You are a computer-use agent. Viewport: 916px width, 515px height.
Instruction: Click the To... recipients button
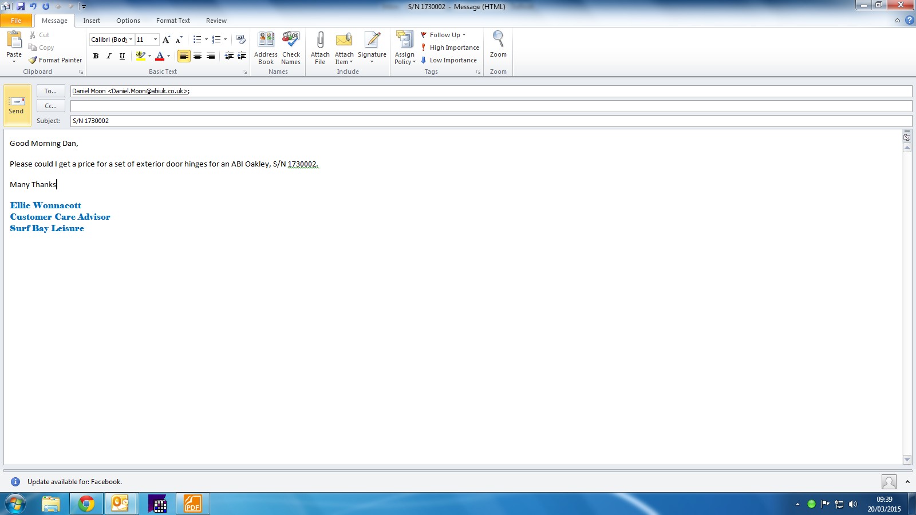pyautogui.click(x=50, y=91)
